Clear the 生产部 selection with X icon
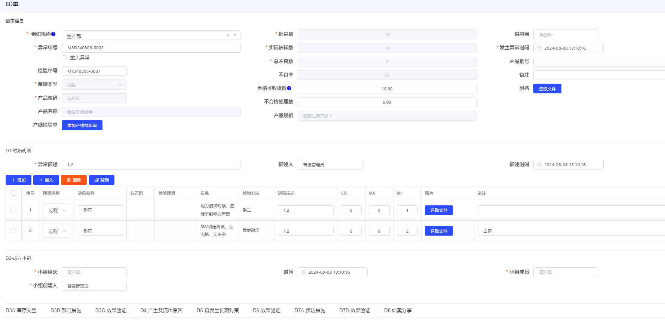The image size is (665, 323). pos(228,35)
